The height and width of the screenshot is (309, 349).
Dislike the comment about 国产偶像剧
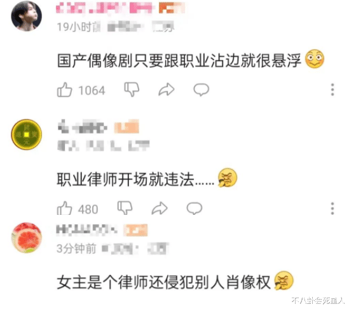[132, 89]
